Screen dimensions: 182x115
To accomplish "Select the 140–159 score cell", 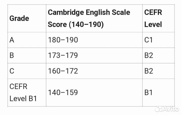I will click(63, 92).
